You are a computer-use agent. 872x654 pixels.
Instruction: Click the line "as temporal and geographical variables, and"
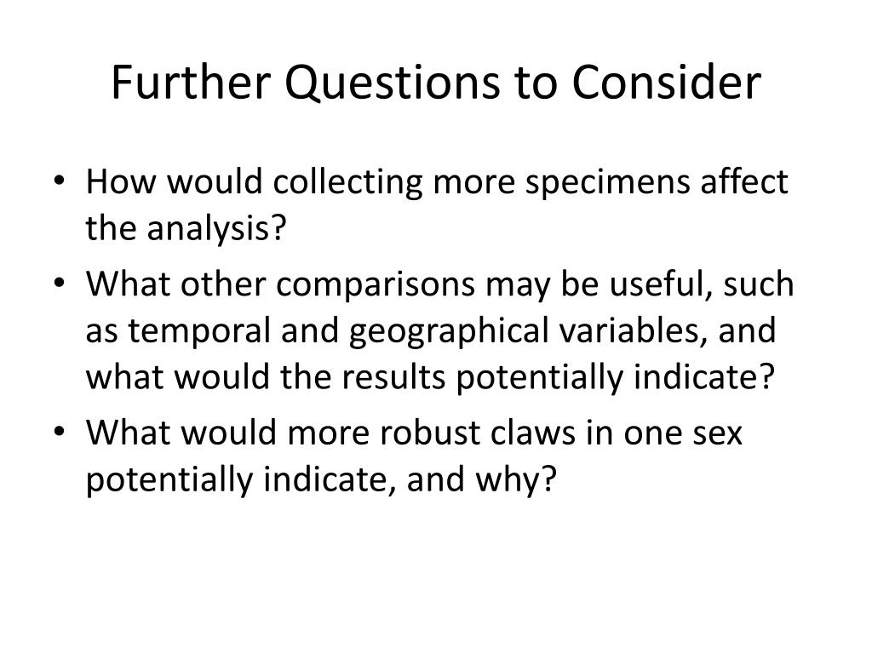coord(430,331)
